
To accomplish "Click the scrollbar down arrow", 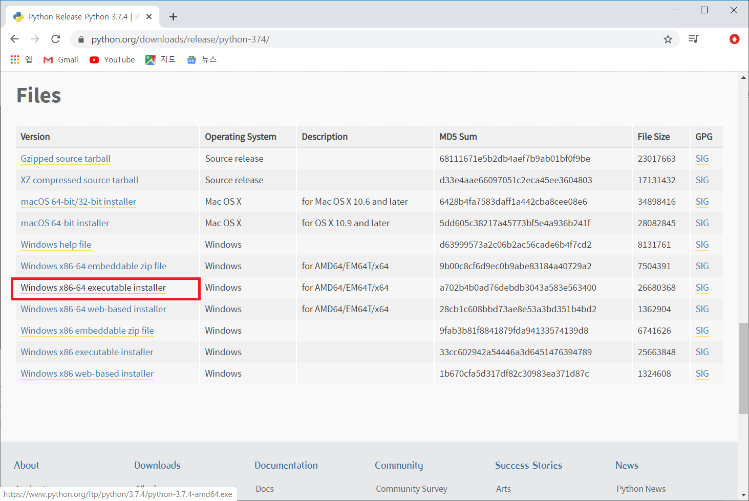I will tap(743, 496).
